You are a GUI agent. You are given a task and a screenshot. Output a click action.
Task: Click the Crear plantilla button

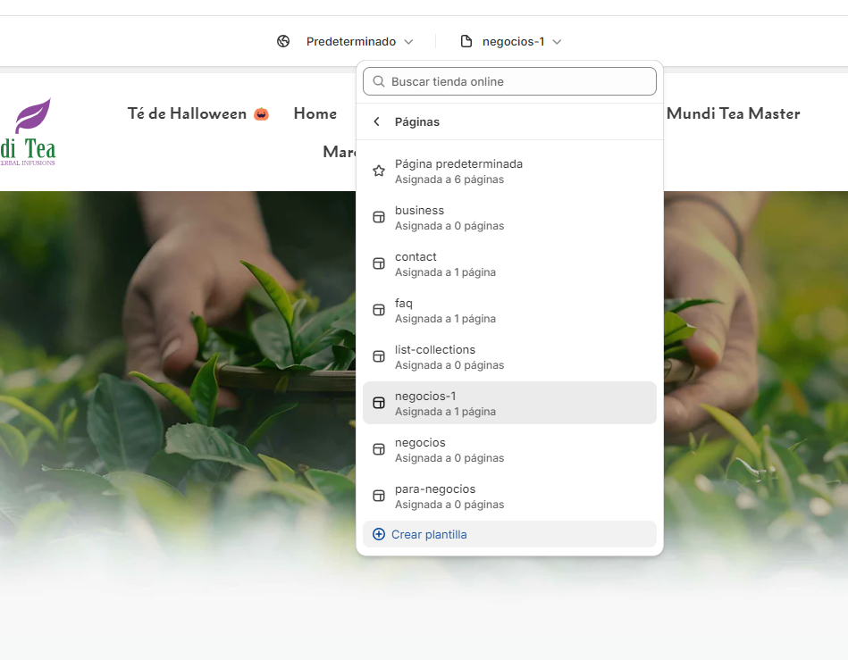509,535
